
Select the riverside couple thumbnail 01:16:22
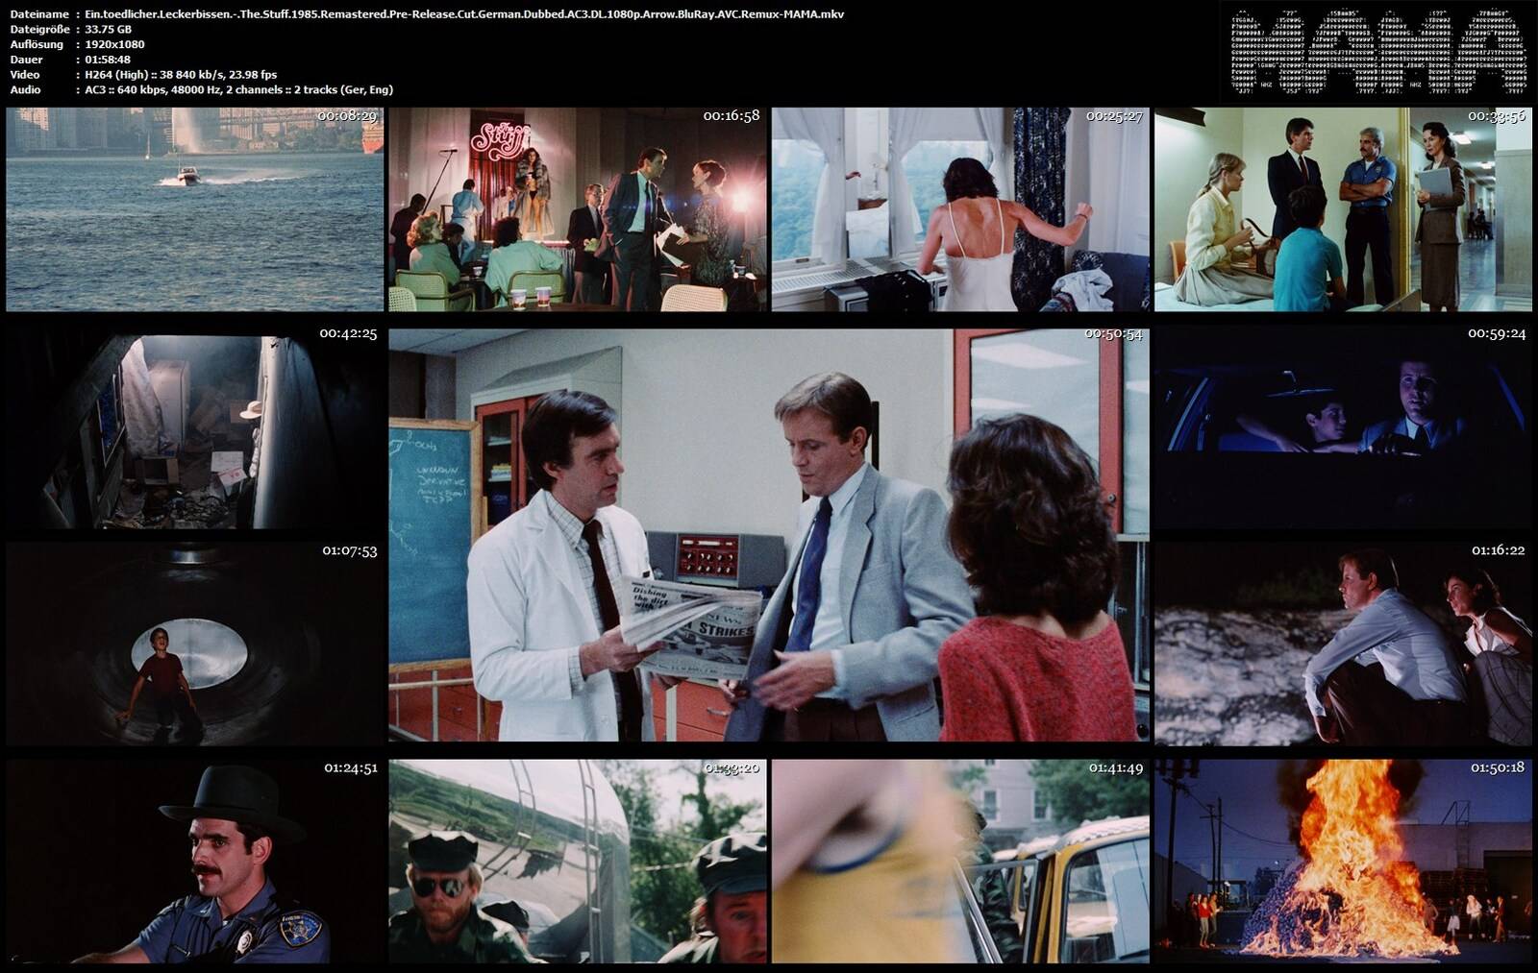[1343, 644]
